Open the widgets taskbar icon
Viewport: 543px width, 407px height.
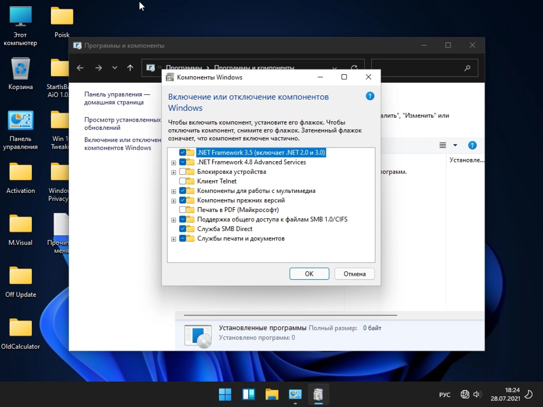(249, 394)
